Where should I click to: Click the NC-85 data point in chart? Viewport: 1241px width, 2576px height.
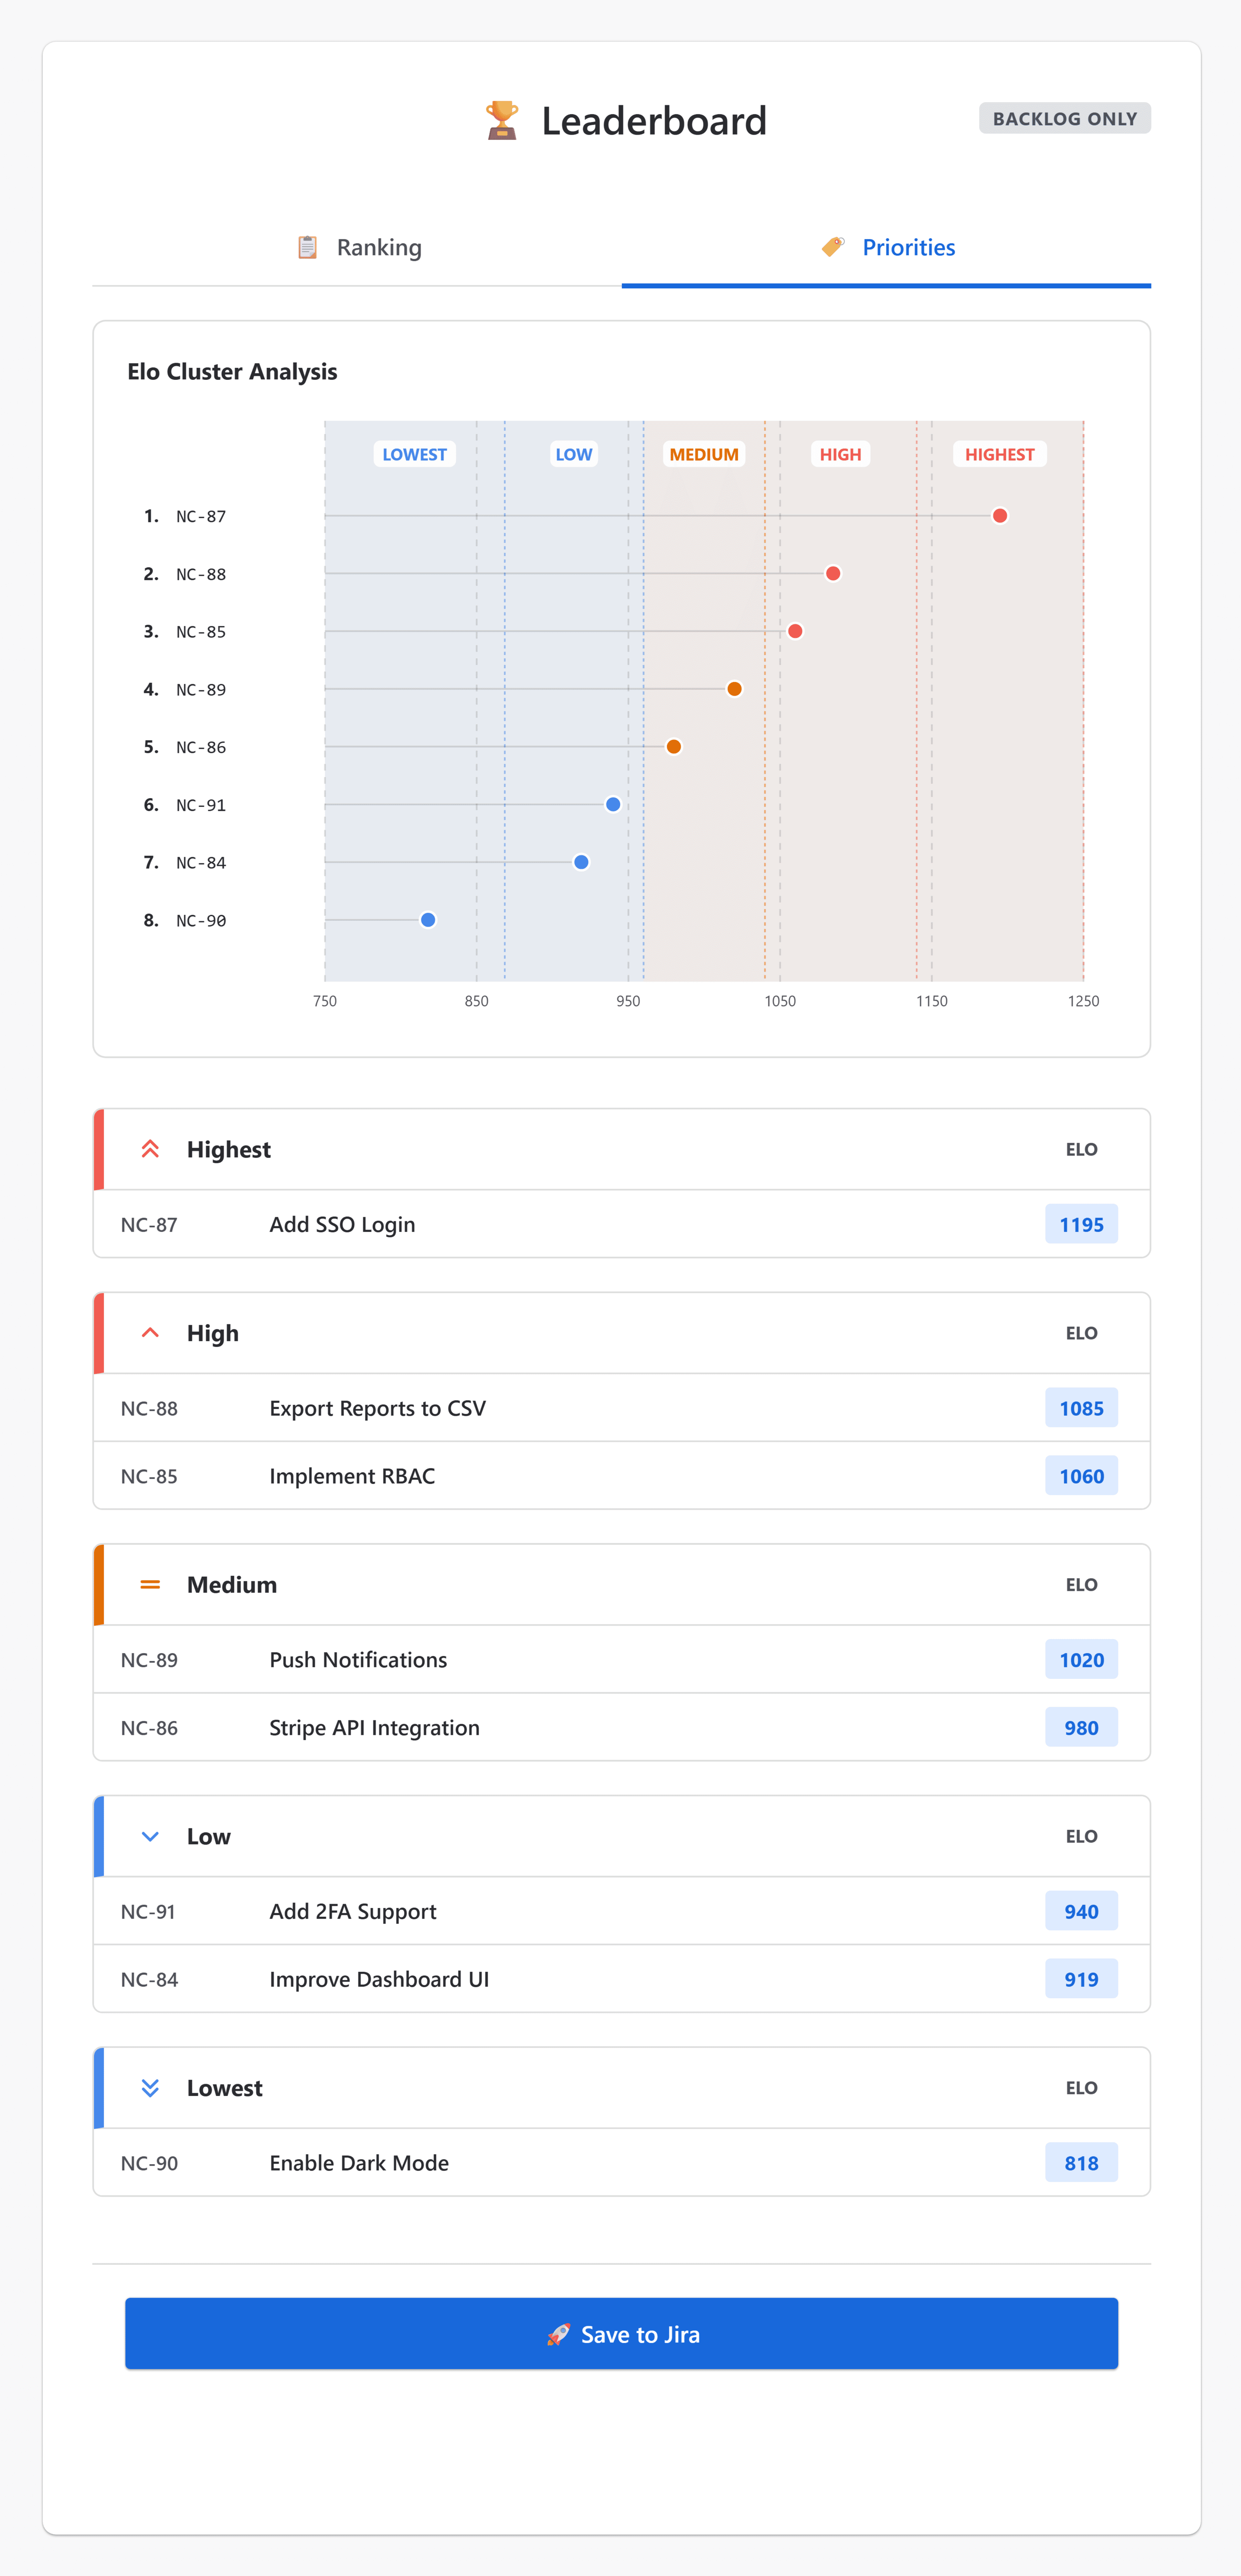[x=795, y=631]
